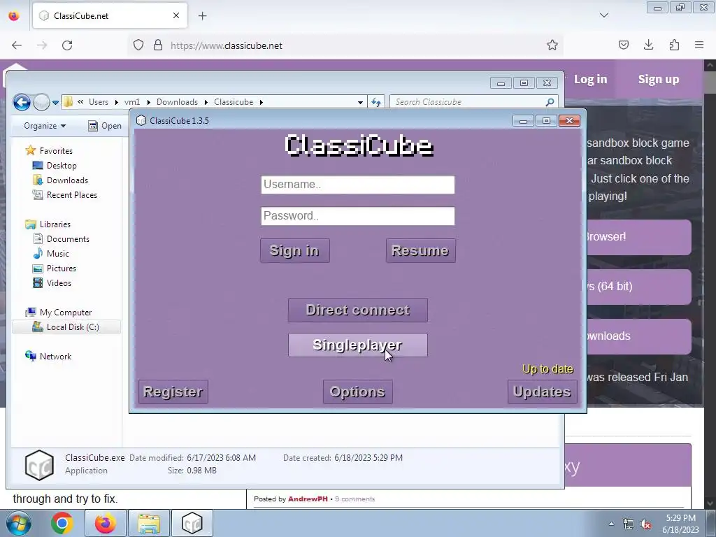Open the Updates screen in the launcher
The height and width of the screenshot is (537, 716).
tap(542, 392)
